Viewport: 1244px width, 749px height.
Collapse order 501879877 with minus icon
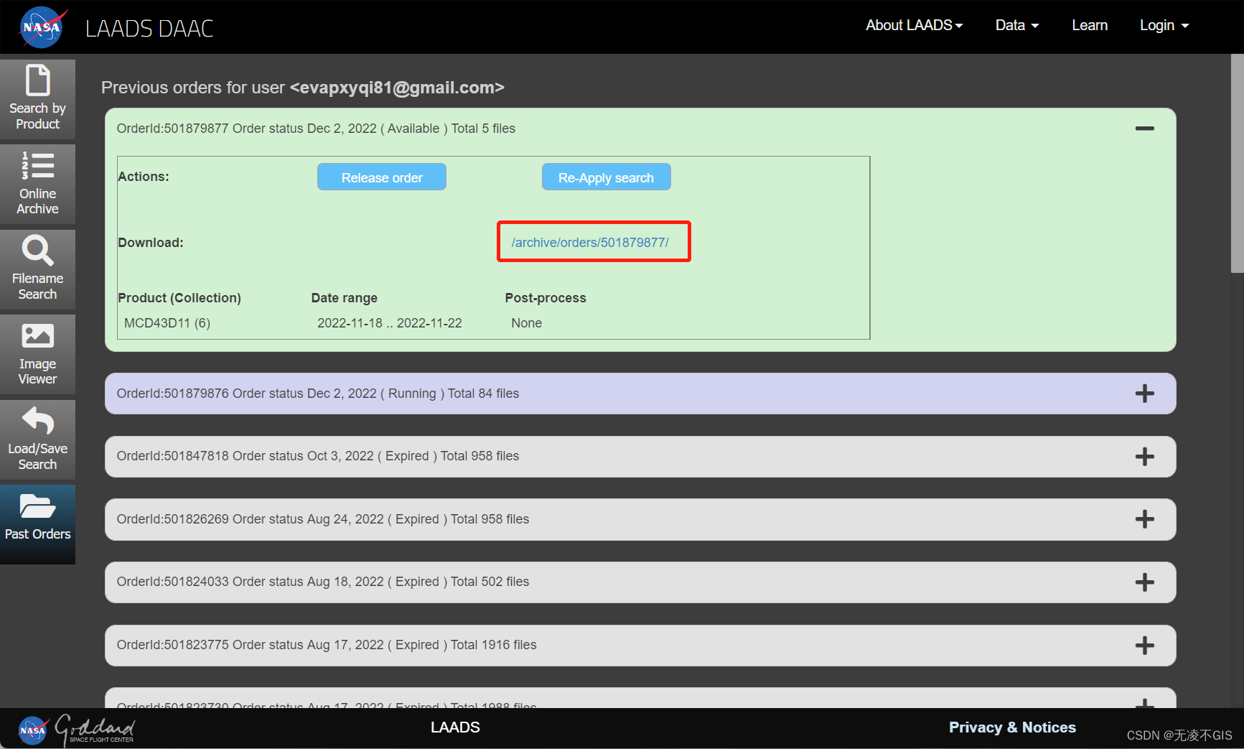point(1144,129)
